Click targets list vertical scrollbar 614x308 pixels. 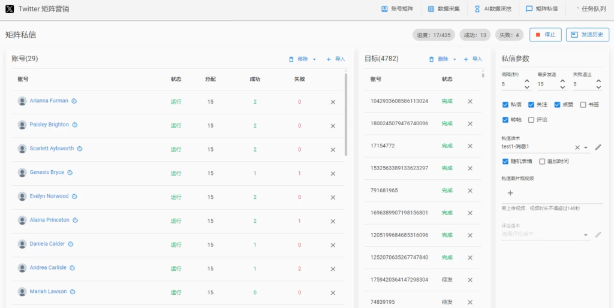[483, 74]
